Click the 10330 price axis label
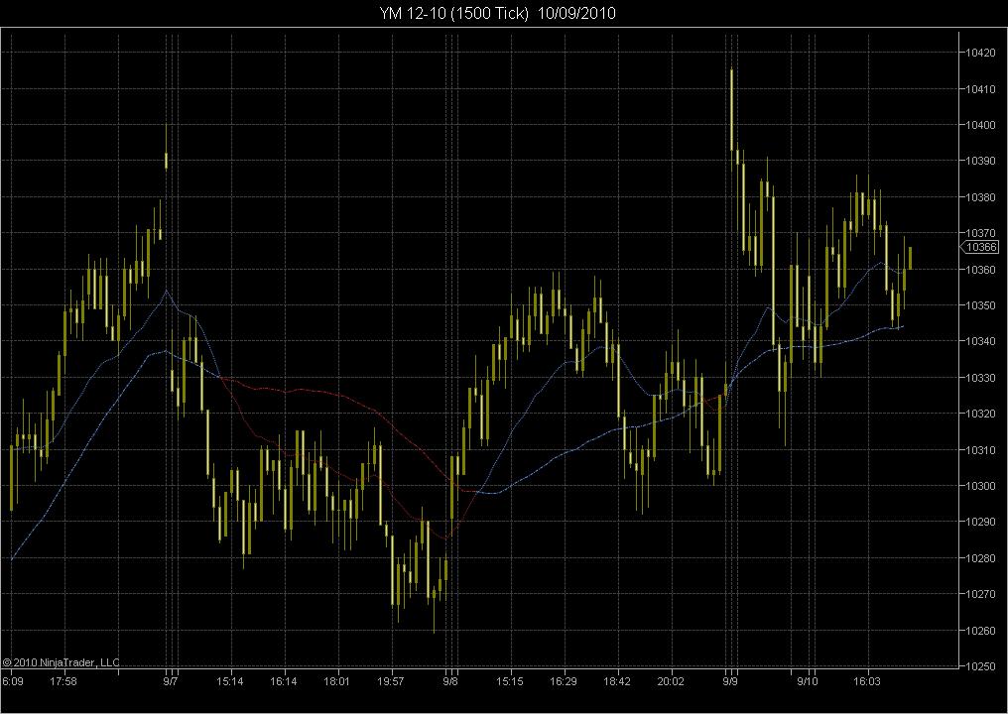This screenshot has height=714, width=1008. 981,377
